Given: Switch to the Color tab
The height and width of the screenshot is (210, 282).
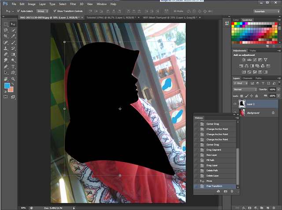Looking at the screenshot, I should (236, 20).
